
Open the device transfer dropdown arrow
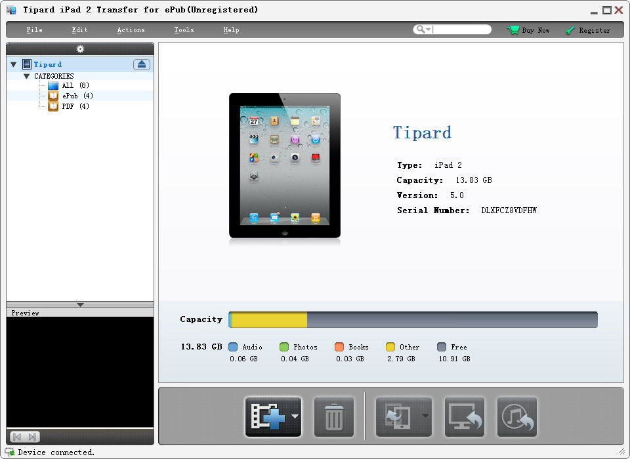click(425, 416)
